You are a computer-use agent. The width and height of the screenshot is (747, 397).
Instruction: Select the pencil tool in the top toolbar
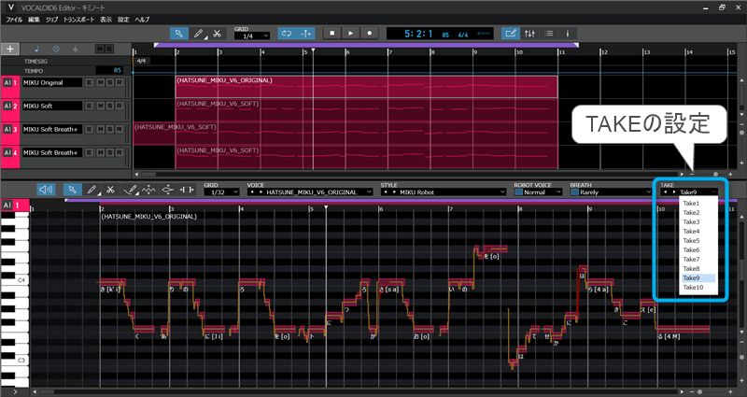198,34
